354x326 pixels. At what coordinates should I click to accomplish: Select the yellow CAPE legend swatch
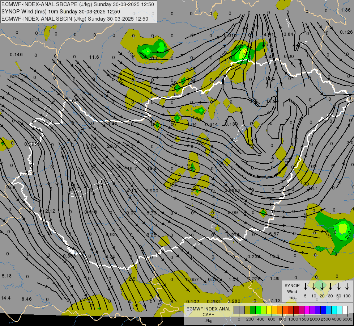point(269,310)
